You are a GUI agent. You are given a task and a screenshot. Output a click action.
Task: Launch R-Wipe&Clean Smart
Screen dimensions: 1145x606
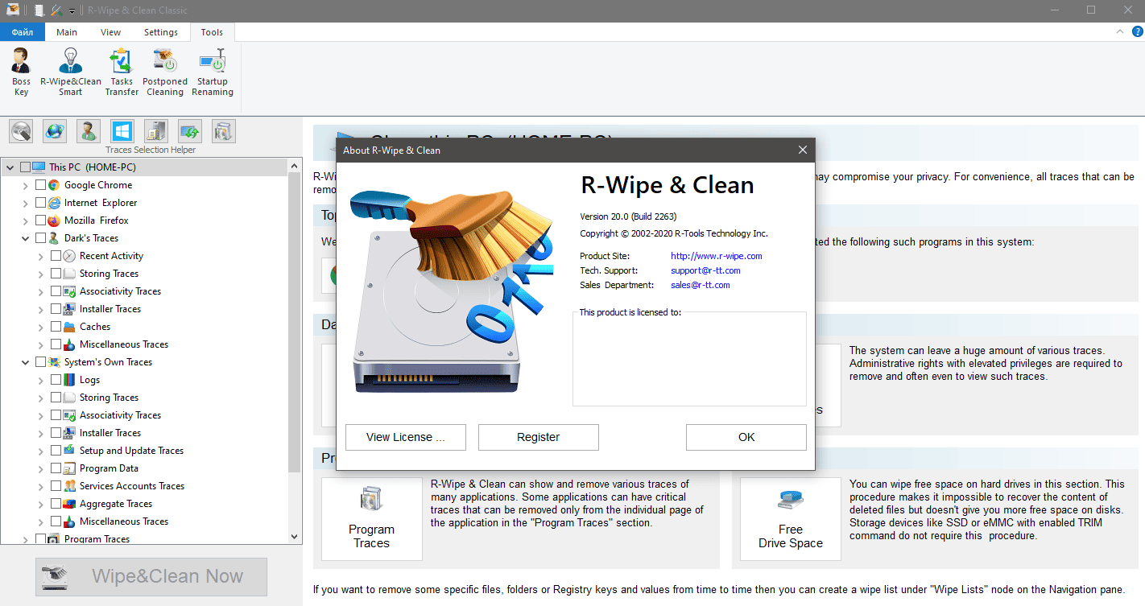coord(71,72)
